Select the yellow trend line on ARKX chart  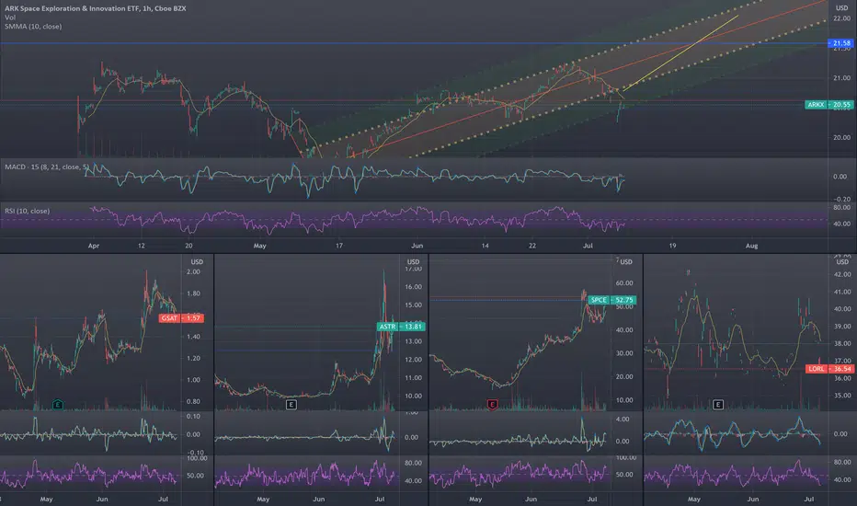(681, 52)
